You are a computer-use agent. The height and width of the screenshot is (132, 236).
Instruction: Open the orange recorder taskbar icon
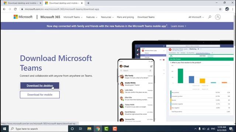tap(115, 129)
